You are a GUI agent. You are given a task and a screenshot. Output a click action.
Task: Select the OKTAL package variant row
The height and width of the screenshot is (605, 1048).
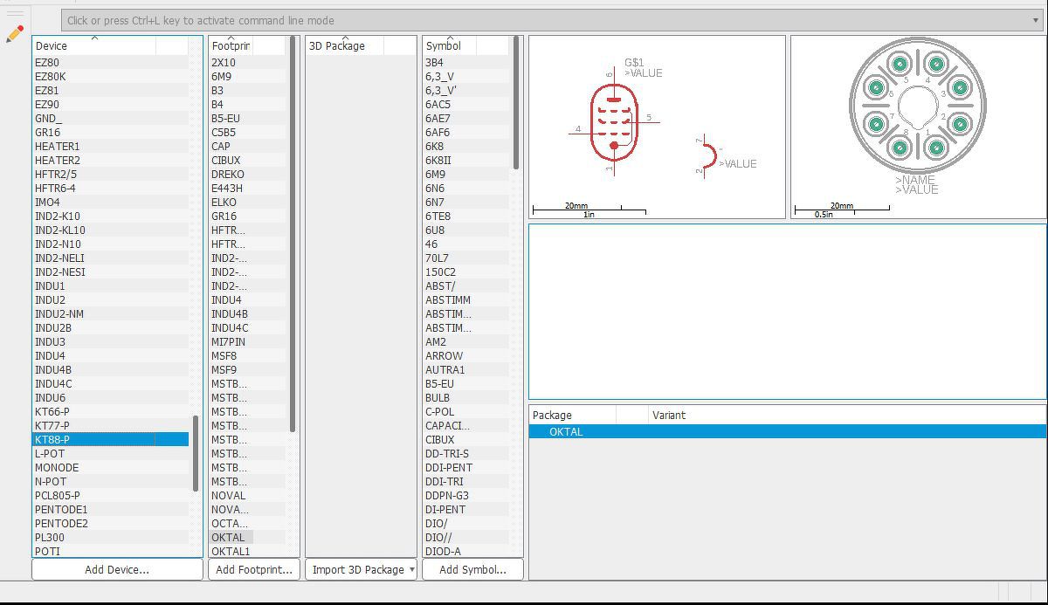point(787,431)
